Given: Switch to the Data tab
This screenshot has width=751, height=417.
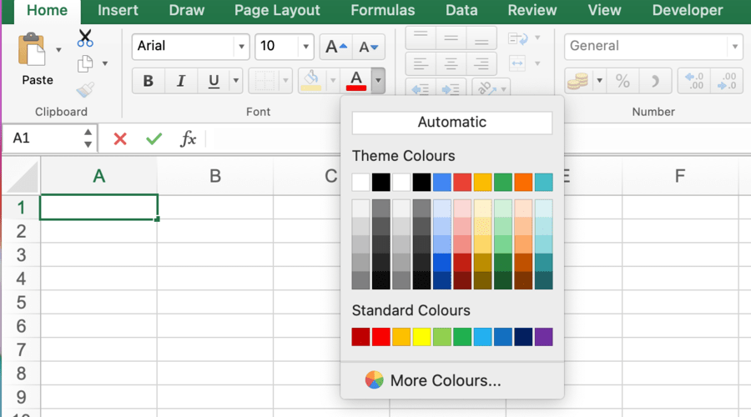Looking at the screenshot, I should [x=461, y=11].
